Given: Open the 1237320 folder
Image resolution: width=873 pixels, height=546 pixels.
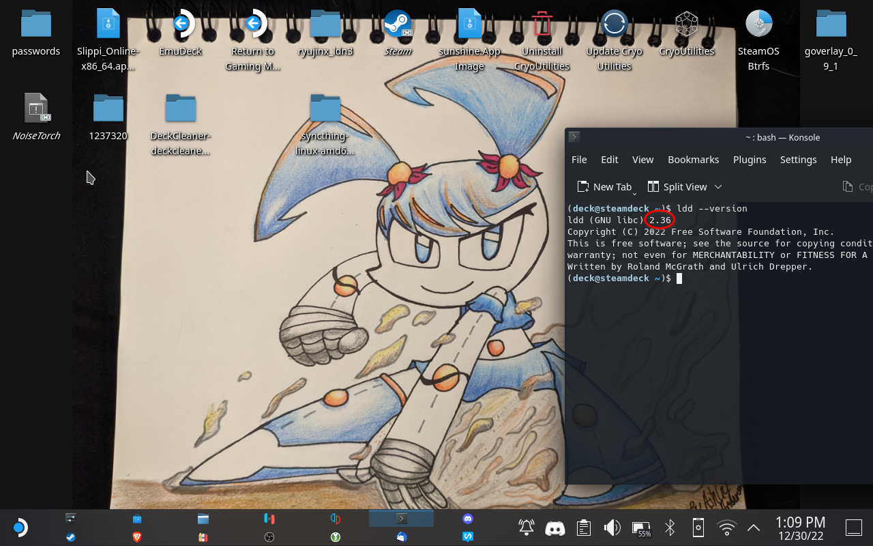Looking at the screenshot, I should coord(108,117).
